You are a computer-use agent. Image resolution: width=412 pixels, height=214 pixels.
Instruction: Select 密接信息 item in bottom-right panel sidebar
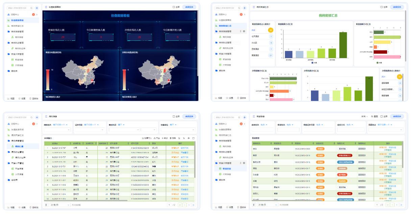[x=227, y=169]
